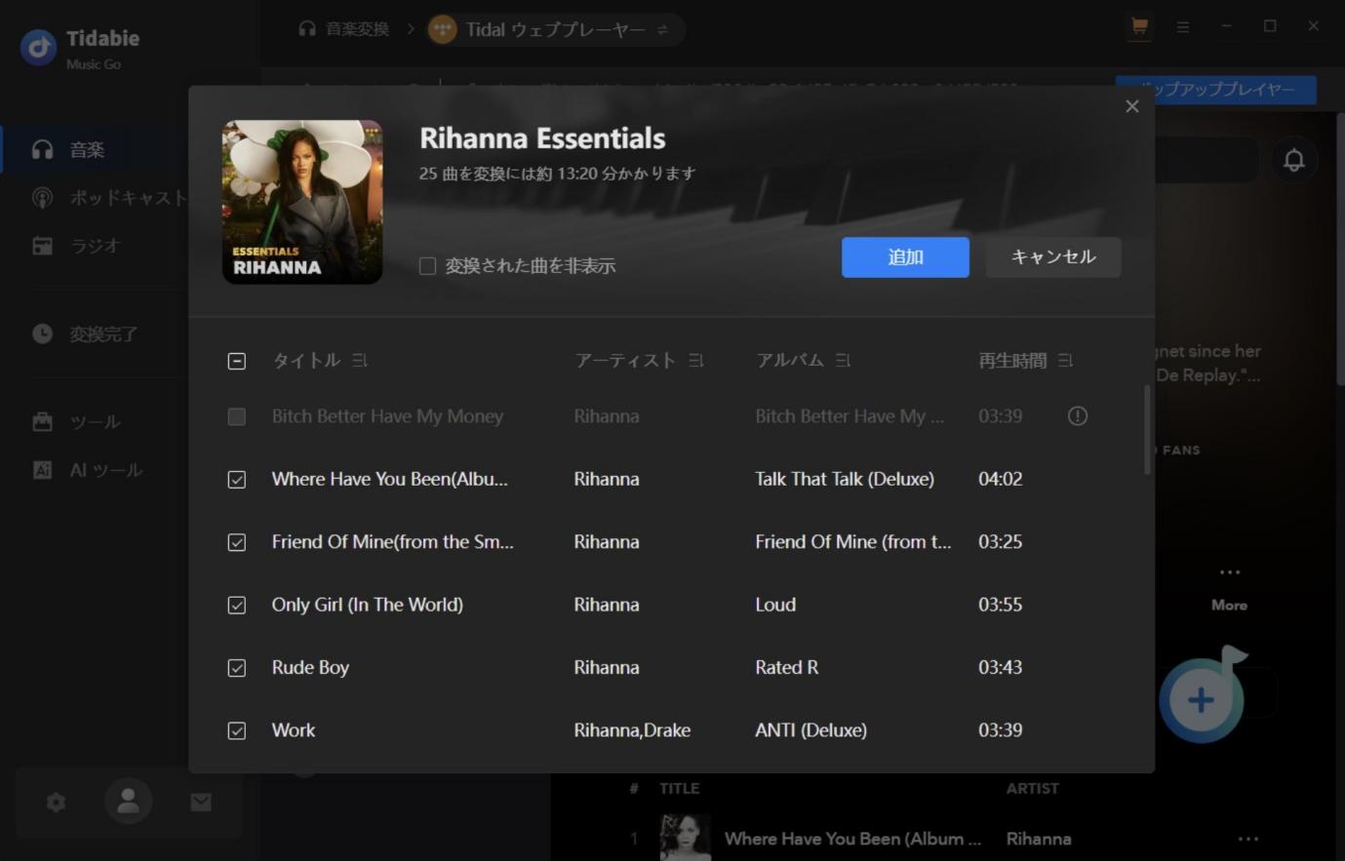Click the キャンセル button
This screenshot has width=1345, height=861.
pyautogui.click(x=1052, y=257)
